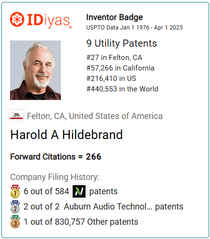This screenshot has height=239, width=210.
Task: Click the IDiyas flower logo icon
Action: coord(17,19)
